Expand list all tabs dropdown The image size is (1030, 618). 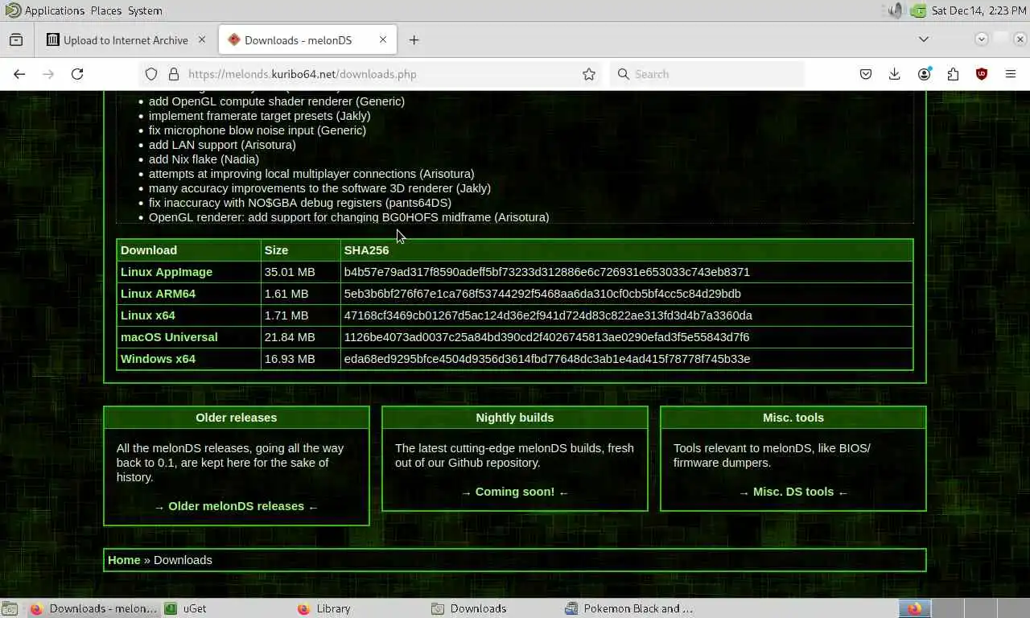924,39
